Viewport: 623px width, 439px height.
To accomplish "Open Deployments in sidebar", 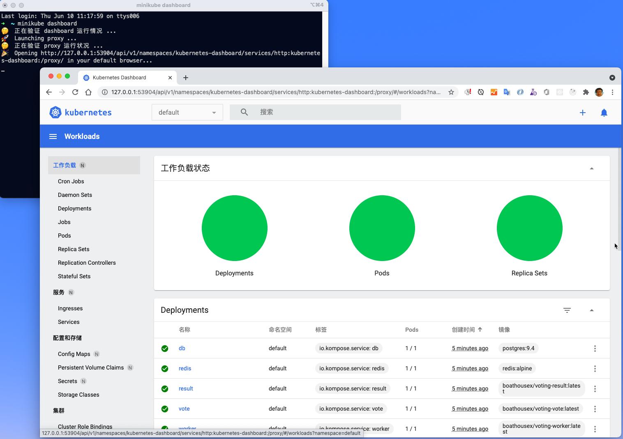I will point(74,208).
